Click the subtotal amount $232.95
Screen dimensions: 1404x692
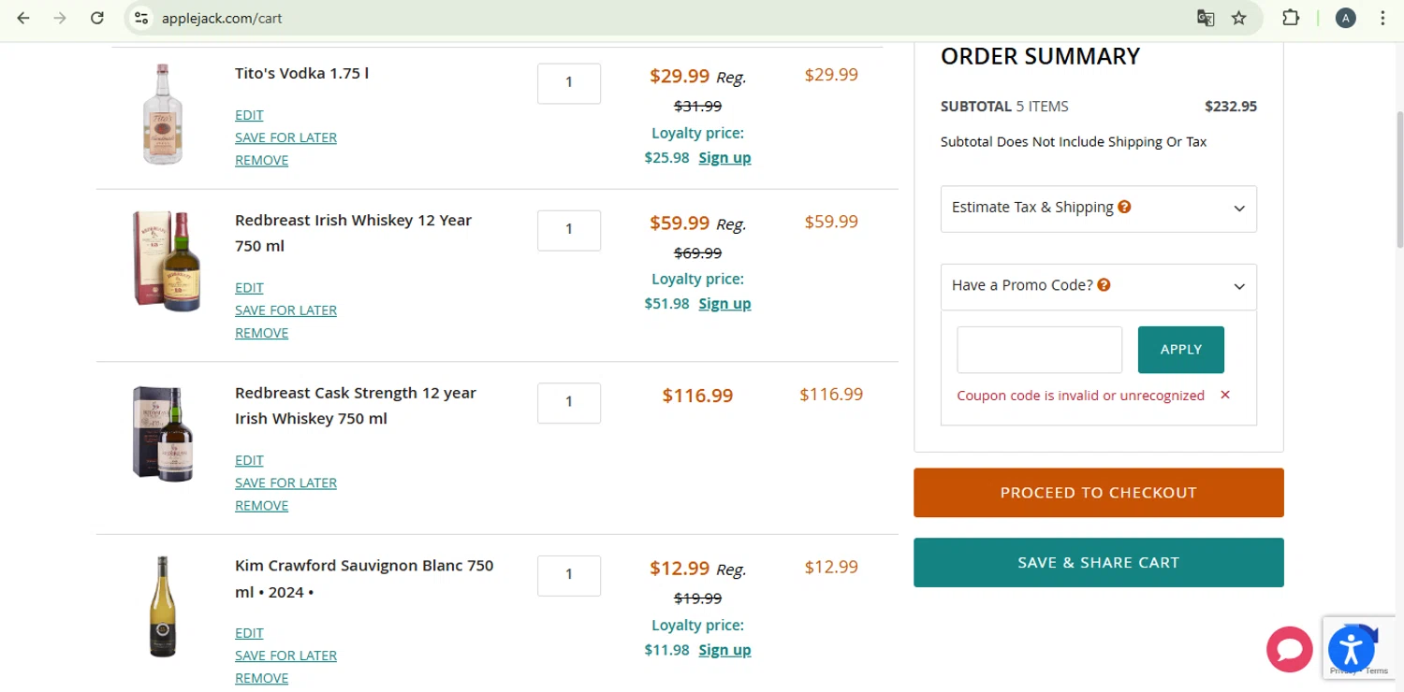click(1231, 107)
